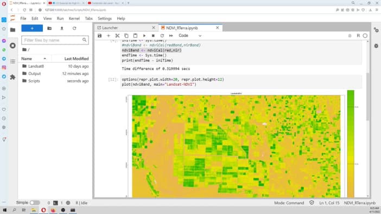Open the extension manager puzzle icon
Image resolution: width=381 pixels, height=214 pixels.
click(x=12, y=77)
